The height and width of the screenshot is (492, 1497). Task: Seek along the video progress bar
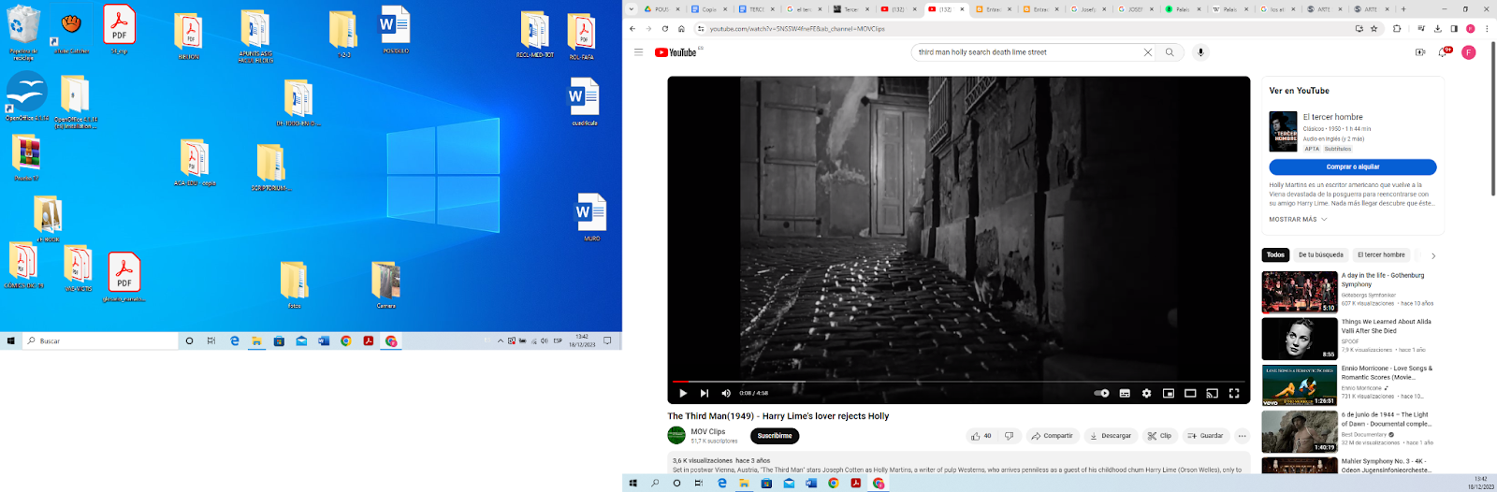pos(958,382)
